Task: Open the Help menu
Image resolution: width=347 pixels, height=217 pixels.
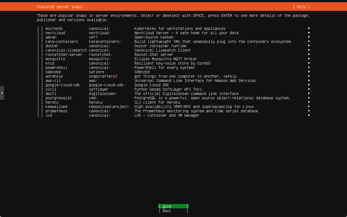Action: pyautogui.click(x=301, y=7)
